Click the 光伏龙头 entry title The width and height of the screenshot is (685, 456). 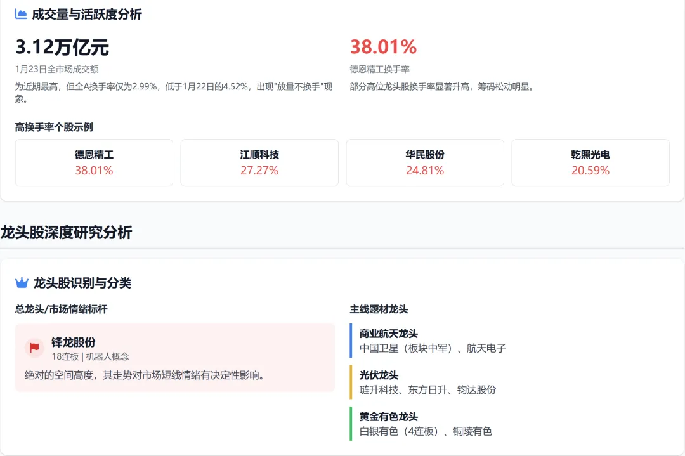pos(379,375)
